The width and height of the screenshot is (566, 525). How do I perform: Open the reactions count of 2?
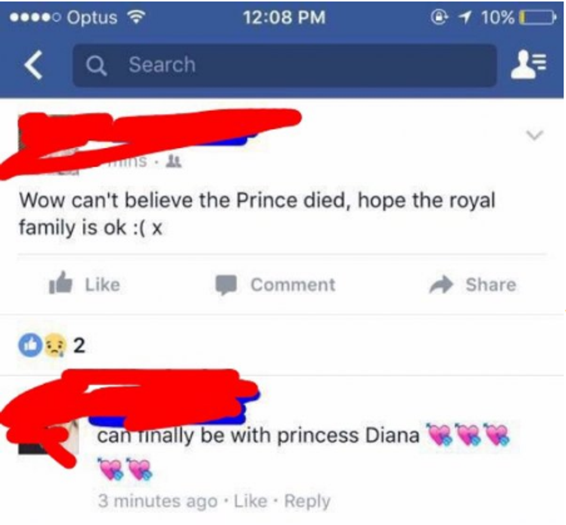[x=79, y=346]
